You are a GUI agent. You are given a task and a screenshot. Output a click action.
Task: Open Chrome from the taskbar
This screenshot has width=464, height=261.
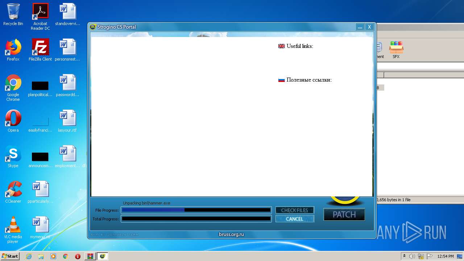pyautogui.click(x=65, y=256)
